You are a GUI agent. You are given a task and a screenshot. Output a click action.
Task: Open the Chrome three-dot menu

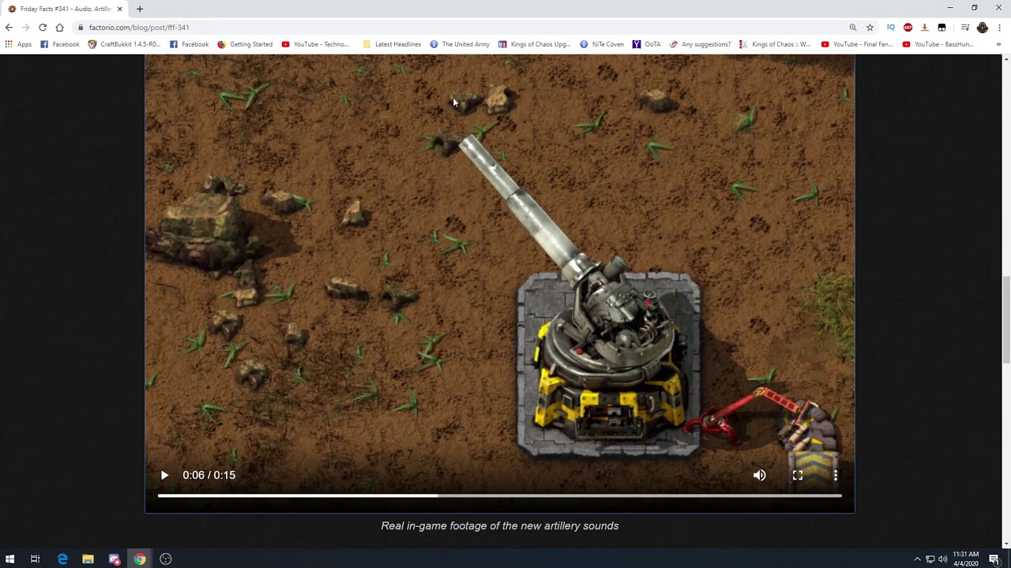coord(1000,27)
